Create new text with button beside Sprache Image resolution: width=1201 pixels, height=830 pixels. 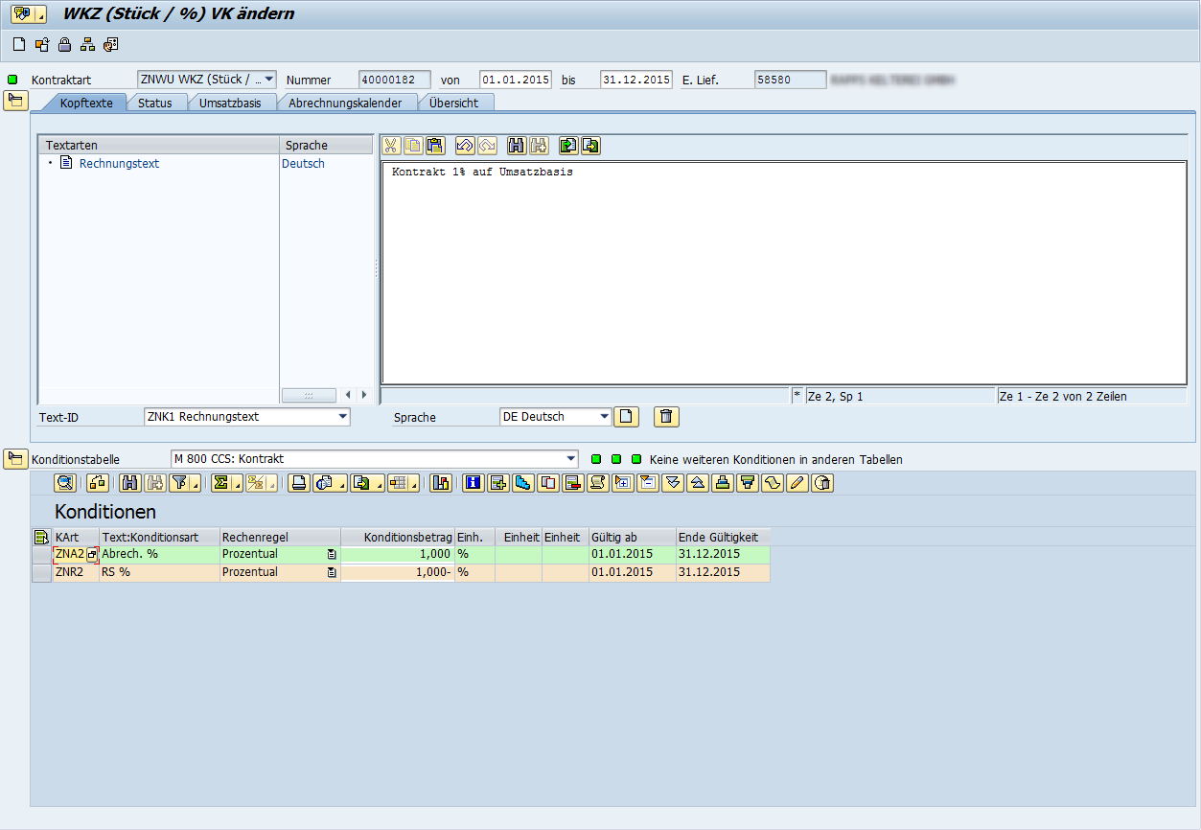point(626,417)
